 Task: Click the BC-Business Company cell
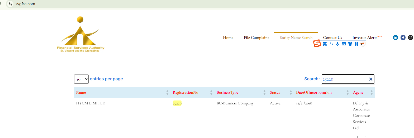click(235, 103)
